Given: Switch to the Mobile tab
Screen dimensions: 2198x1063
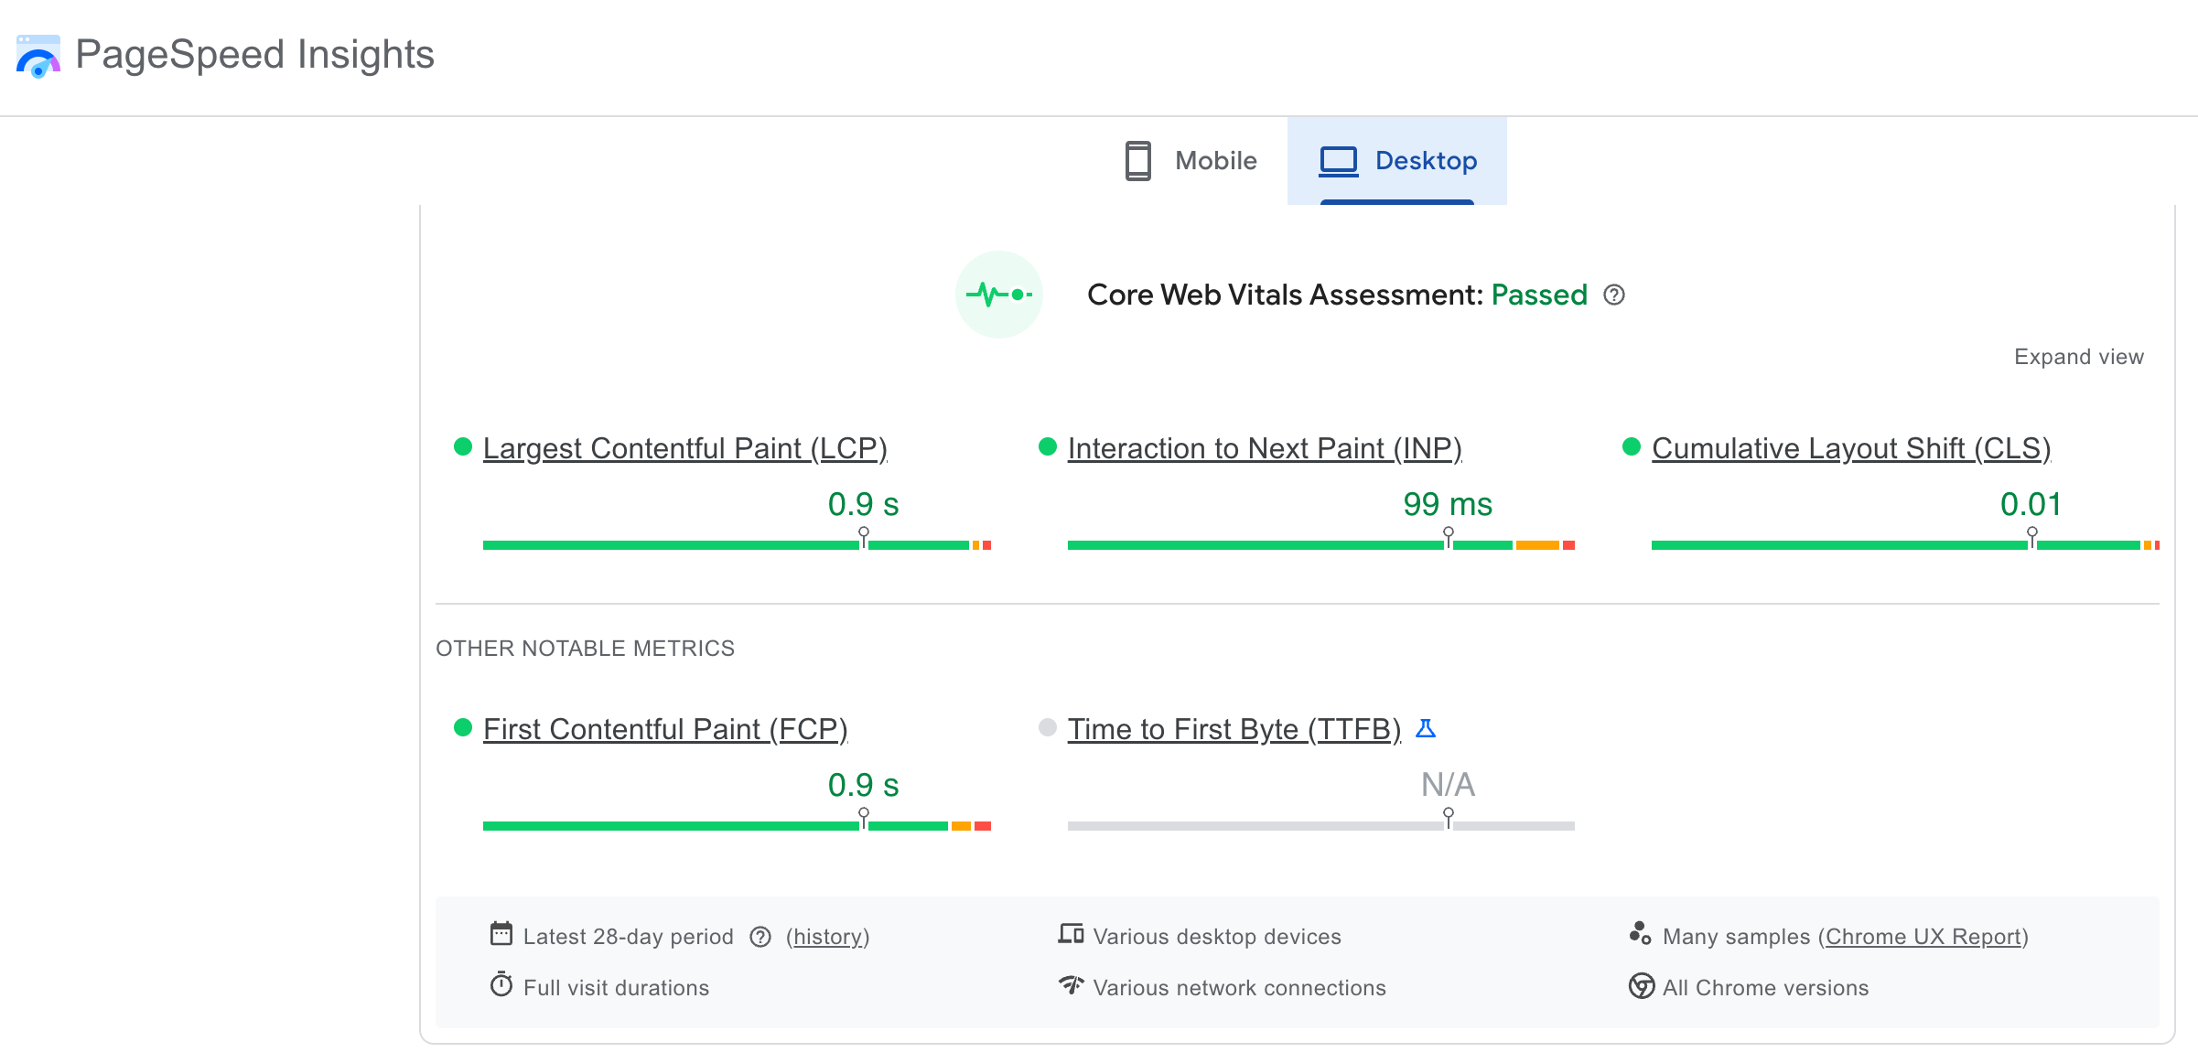Looking at the screenshot, I should (1191, 161).
